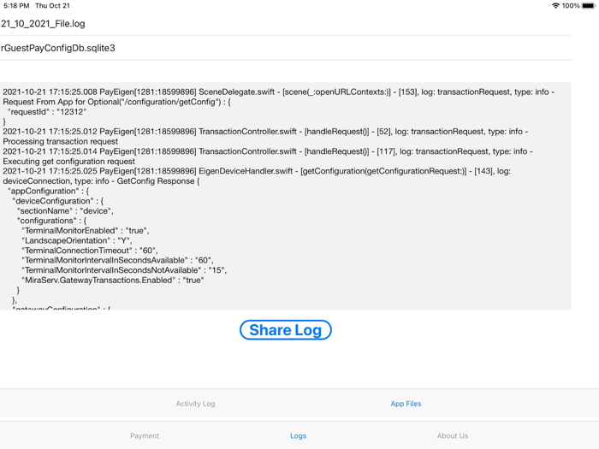Tap the Wi-Fi status icon
599x449 pixels.
pos(555,6)
